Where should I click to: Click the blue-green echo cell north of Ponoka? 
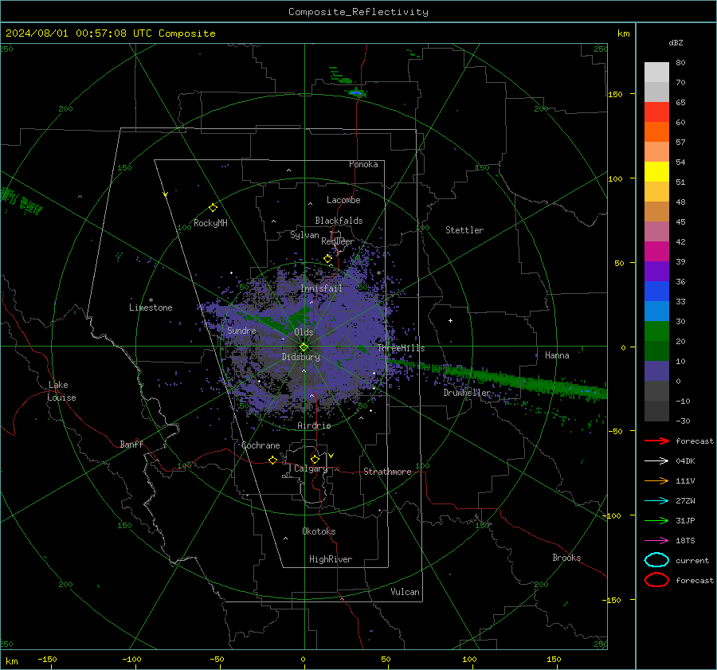coord(356,93)
